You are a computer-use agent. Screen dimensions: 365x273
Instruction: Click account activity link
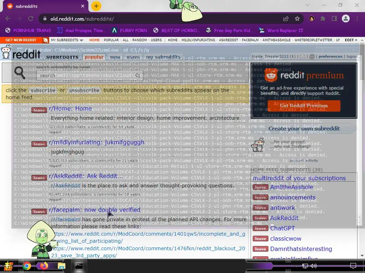[x=304, y=161]
